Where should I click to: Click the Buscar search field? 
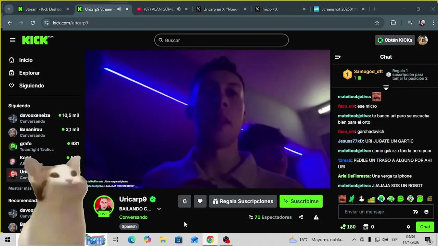click(x=221, y=40)
